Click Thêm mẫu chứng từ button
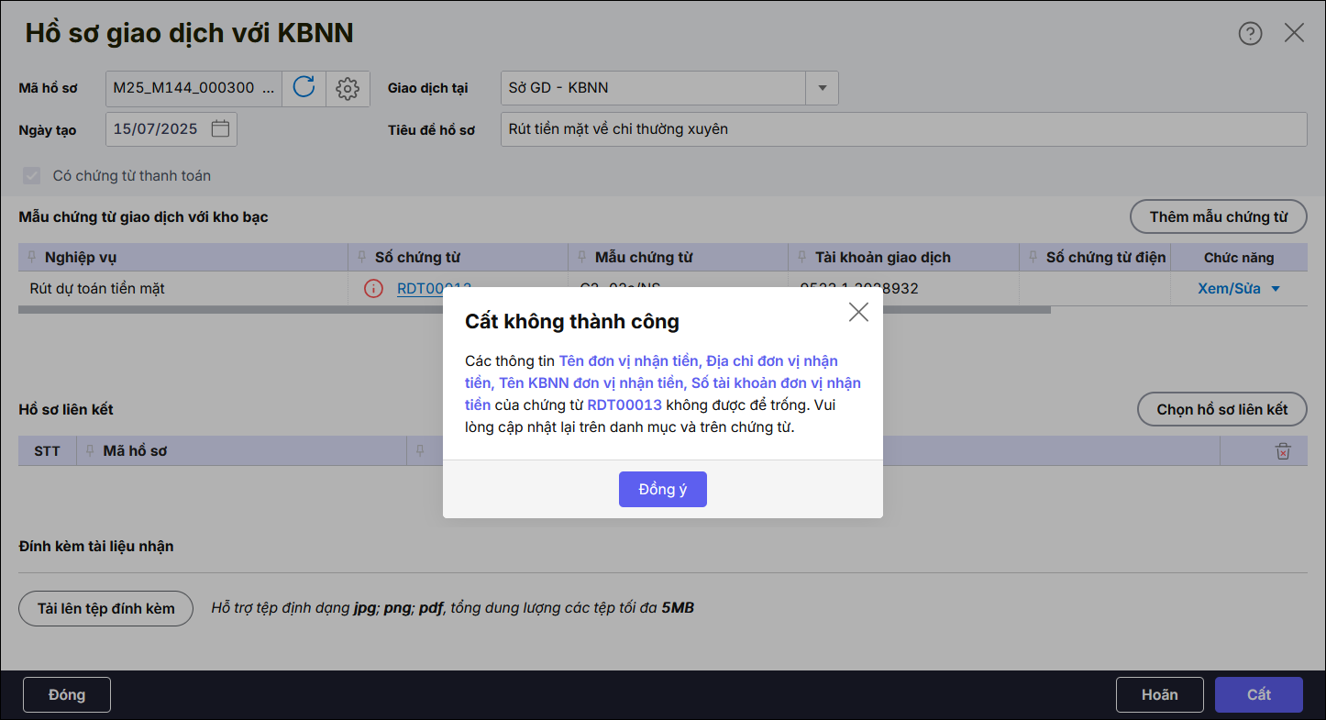 (x=1218, y=217)
